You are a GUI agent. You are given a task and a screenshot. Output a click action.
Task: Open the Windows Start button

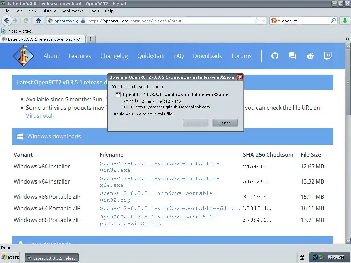pos(10,258)
